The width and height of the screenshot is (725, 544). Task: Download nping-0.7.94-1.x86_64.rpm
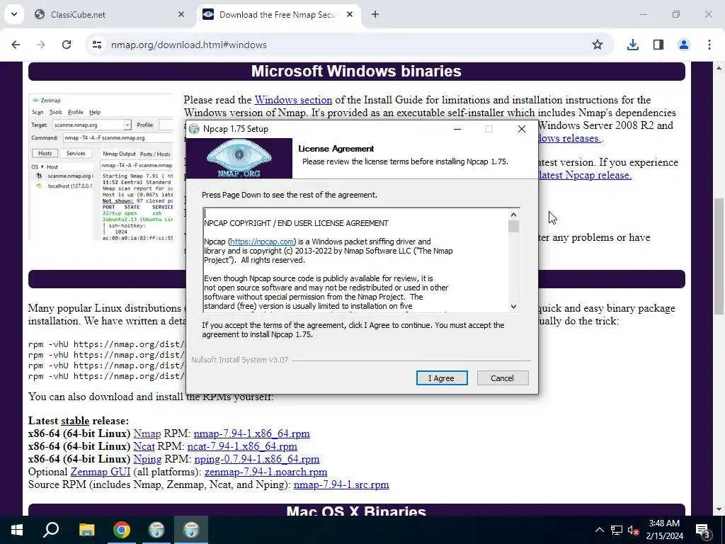tap(256, 459)
